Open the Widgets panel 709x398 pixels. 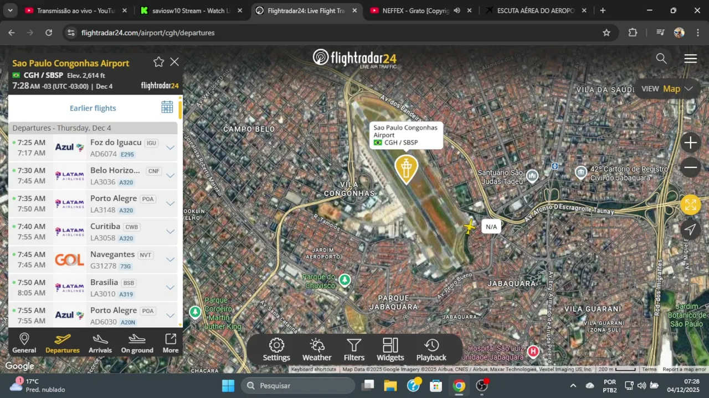[391, 350]
